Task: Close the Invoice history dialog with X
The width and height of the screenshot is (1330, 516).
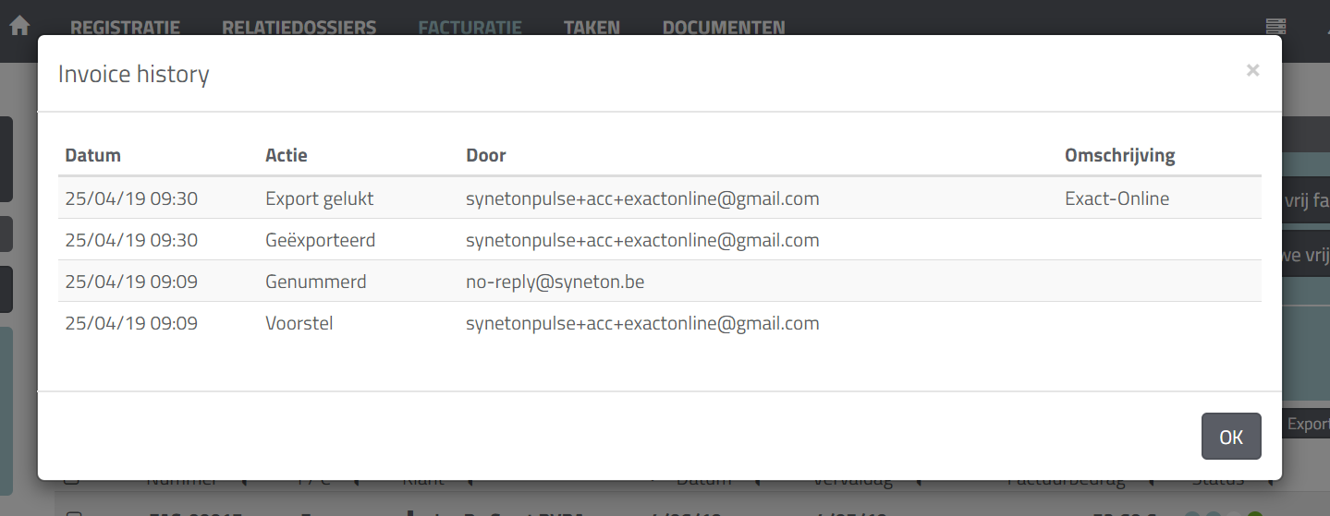Action: pyautogui.click(x=1252, y=70)
